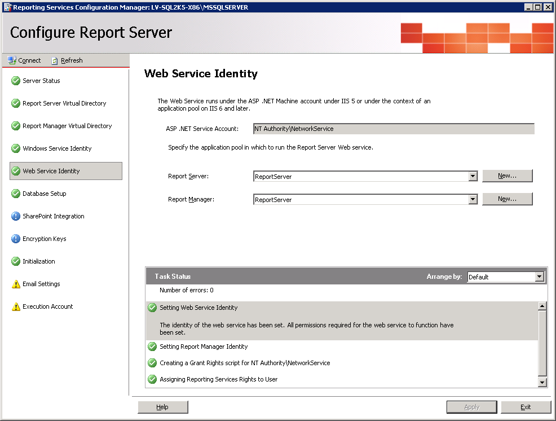Viewport: 556px width, 421px height.
Task: Click the Connect toolbar icon
Action: tap(12, 60)
